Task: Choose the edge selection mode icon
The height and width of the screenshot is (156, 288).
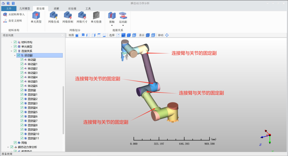Action: tap(123, 35)
